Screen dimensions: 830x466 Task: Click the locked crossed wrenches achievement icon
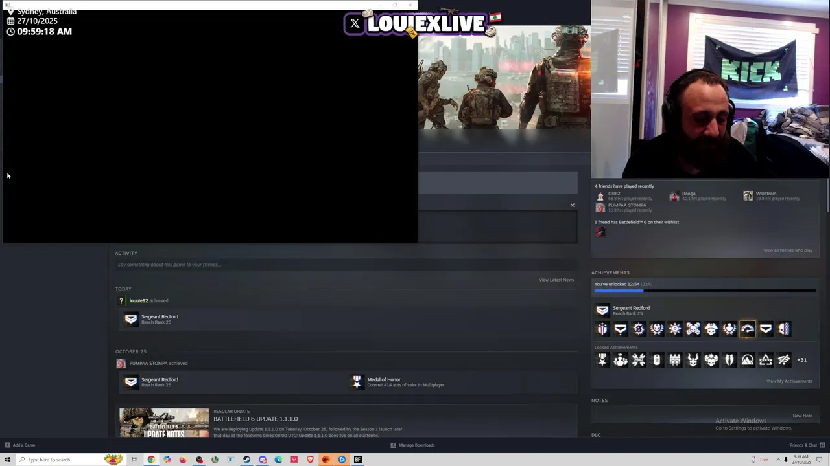point(639,360)
